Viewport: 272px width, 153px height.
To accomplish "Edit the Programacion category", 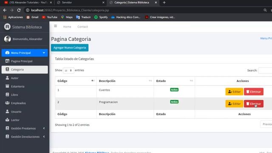I will click(x=234, y=104).
